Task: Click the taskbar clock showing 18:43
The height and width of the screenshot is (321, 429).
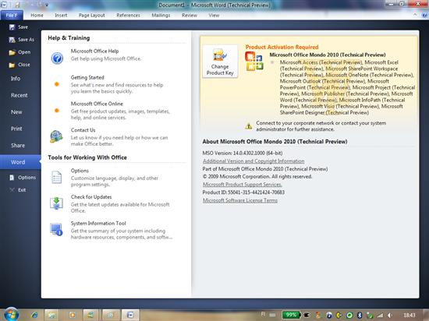Action: [x=409, y=316]
